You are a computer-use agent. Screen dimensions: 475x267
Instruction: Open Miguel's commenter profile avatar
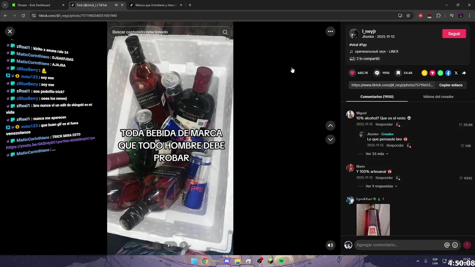point(350,114)
